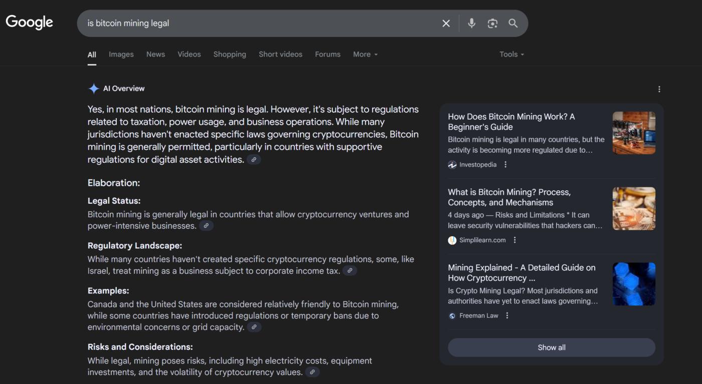Switch to the Images tab
The height and width of the screenshot is (384, 702).
[121, 55]
